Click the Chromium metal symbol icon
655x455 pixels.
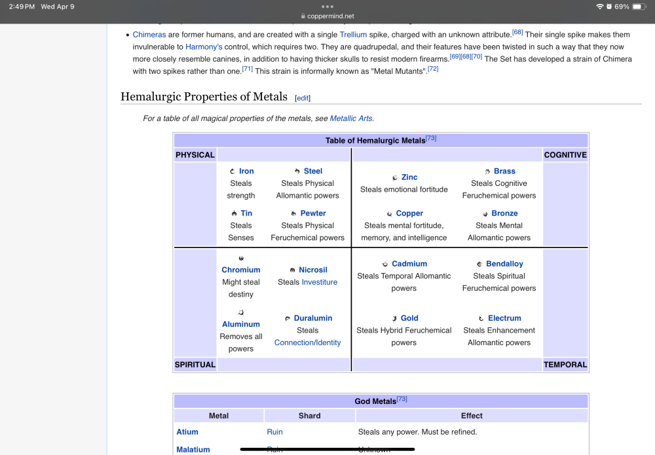click(x=241, y=259)
